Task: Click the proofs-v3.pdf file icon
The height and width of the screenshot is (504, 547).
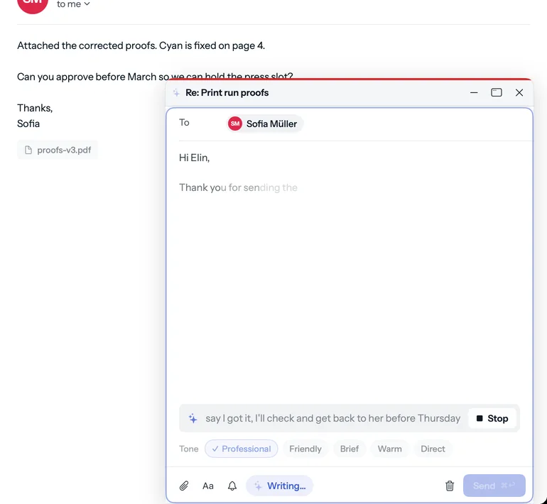Action: coord(28,150)
